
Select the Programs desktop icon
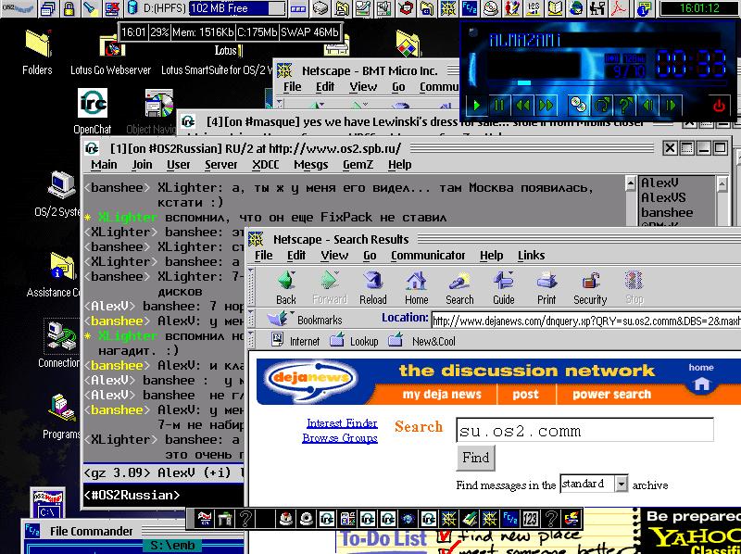coord(61,417)
